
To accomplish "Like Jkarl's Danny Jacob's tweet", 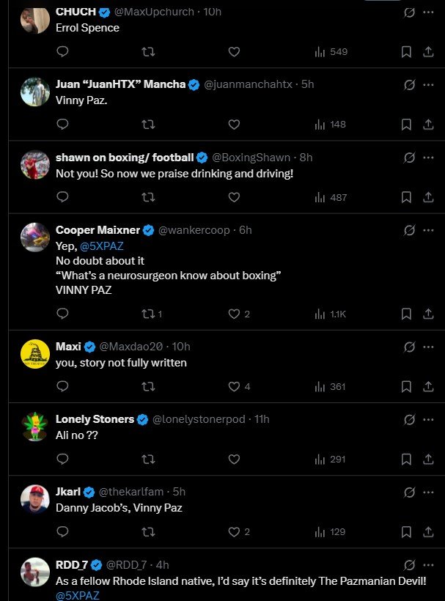I will (234, 532).
